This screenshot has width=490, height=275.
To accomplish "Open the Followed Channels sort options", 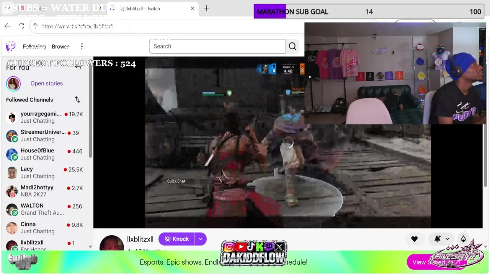I will click(77, 100).
